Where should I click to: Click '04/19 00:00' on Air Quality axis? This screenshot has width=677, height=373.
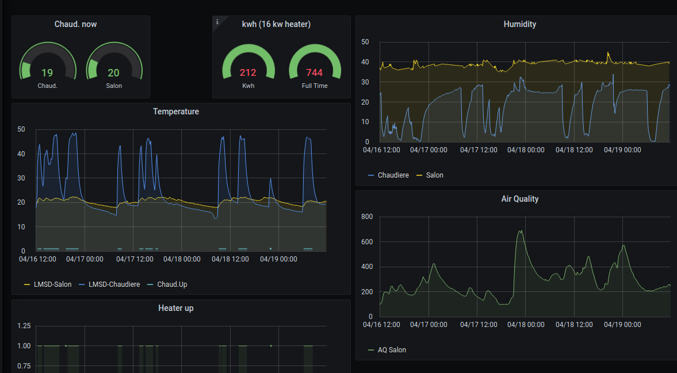(x=622, y=324)
